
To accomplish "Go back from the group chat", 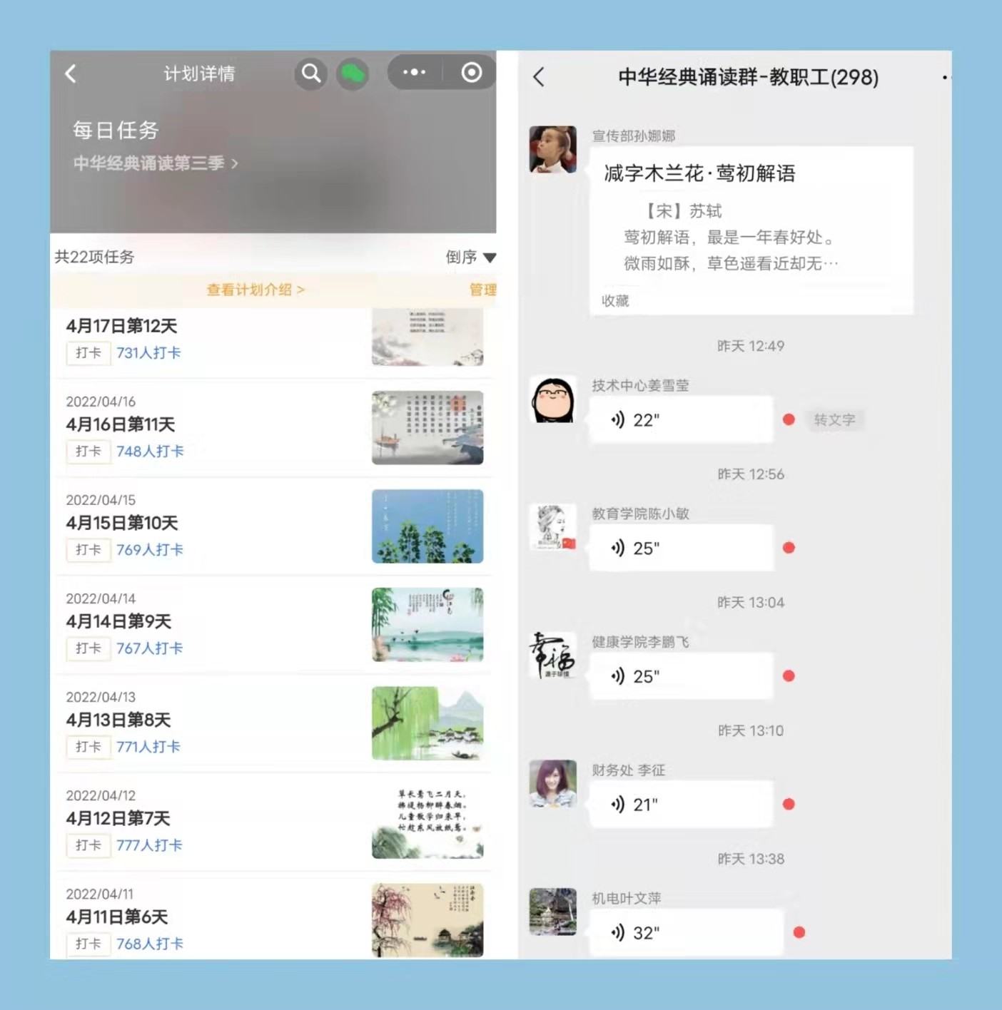I will (x=540, y=77).
